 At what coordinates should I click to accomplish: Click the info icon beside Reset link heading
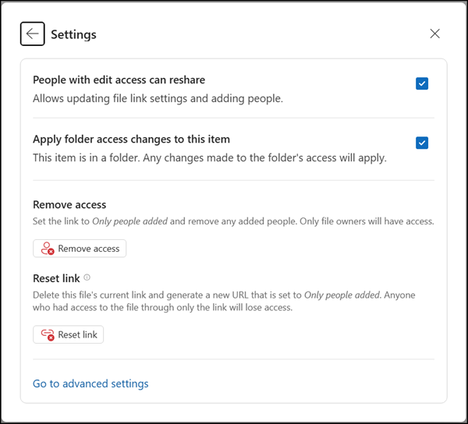87,277
